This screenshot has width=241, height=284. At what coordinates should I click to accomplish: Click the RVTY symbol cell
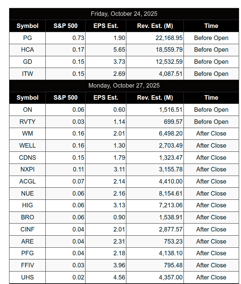28,122
